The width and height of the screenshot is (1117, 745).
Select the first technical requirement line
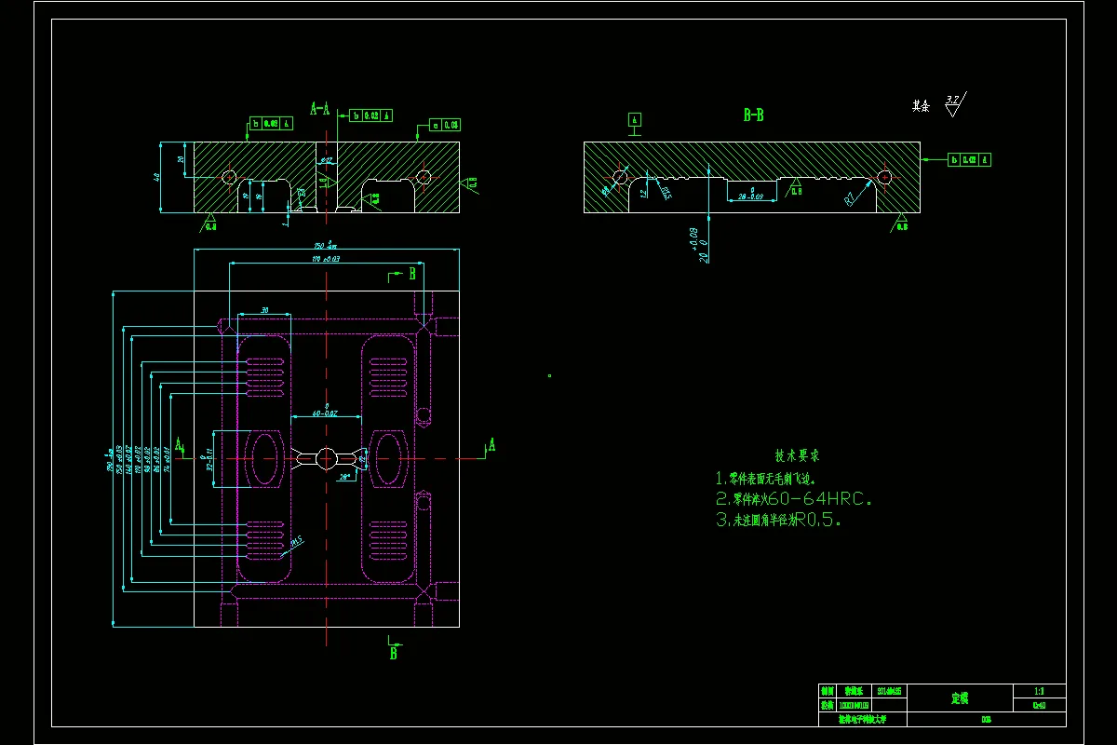(x=765, y=479)
